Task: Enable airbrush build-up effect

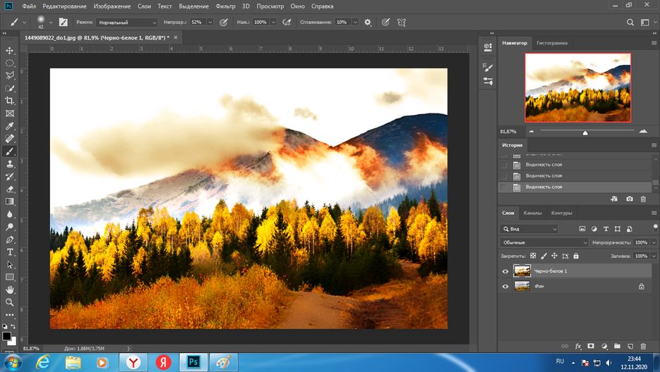Action: pyautogui.click(x=287, y=23)
